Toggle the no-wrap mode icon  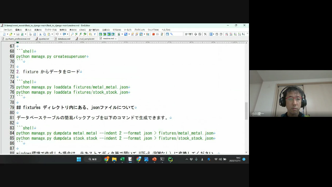(100, 34)
